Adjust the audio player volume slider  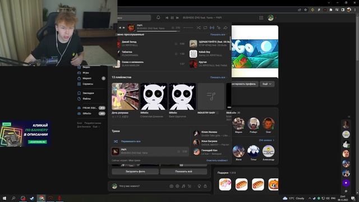(x=188, y=27)
